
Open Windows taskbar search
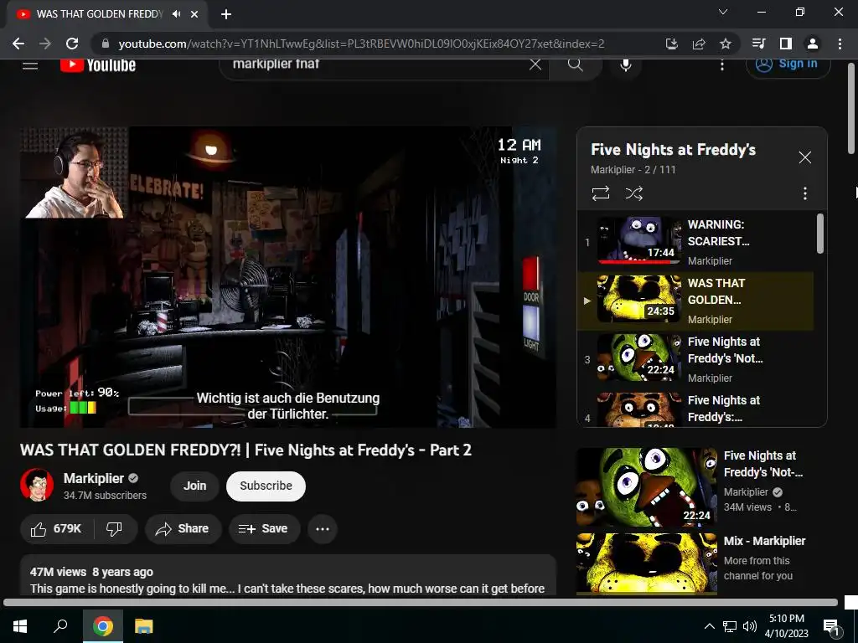pyautogui.click(x=60, y=626)
